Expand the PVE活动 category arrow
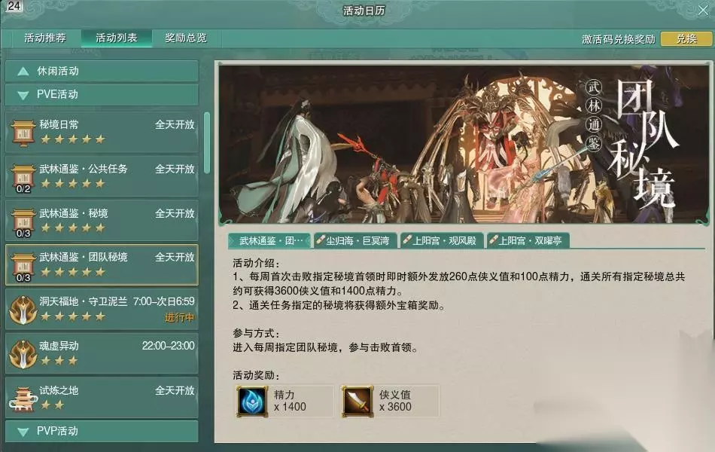 tap(23, 95)
